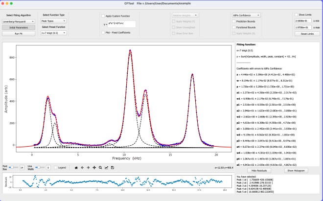The height and width of the screenshot is (201, 323).
Task: Enable Apply Custom Function checkbox
Action: [104, 16]
